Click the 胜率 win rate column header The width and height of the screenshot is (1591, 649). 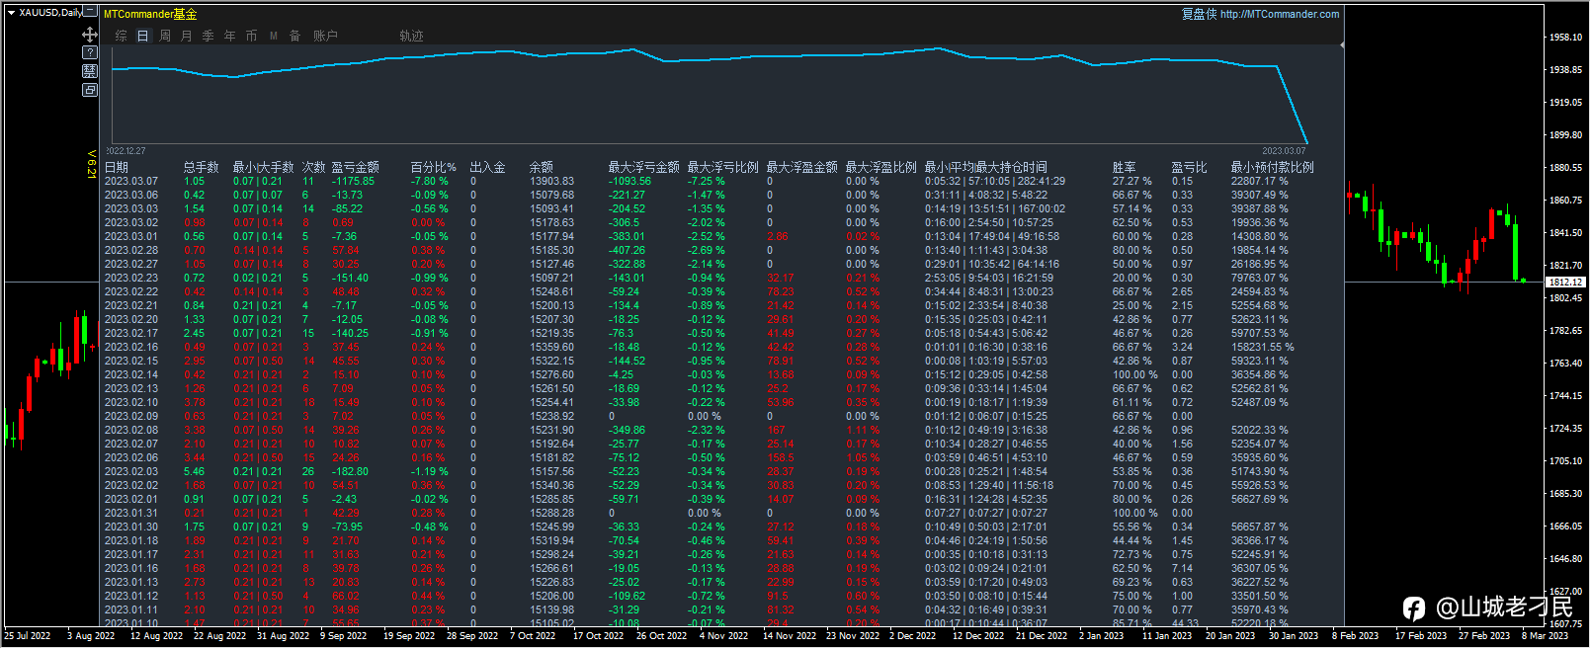coord(1124,168)
